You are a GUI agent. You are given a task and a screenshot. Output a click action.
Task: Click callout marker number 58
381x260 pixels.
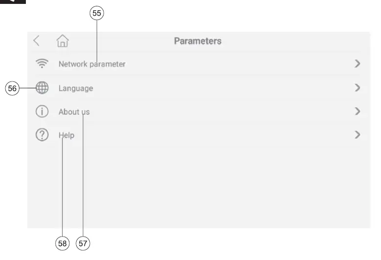point(63,243)
